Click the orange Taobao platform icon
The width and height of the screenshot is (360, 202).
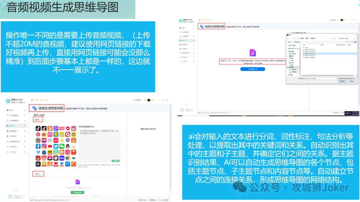coord(50,164)
